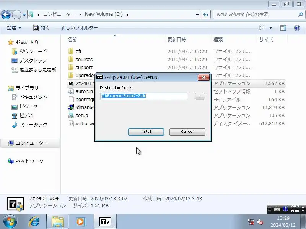The image size is (306, 229).
Task: Click the refresh button next to address bar
Action: [x=206, y=15]
